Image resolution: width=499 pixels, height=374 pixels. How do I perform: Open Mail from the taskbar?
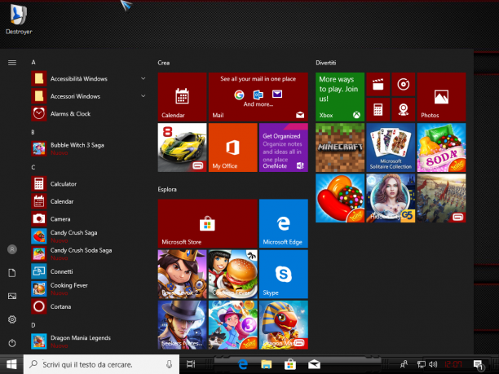point(314,364)
